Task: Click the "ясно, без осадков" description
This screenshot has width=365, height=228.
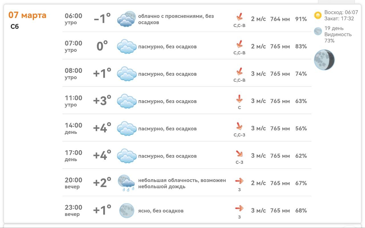Action: click(161, 211)
